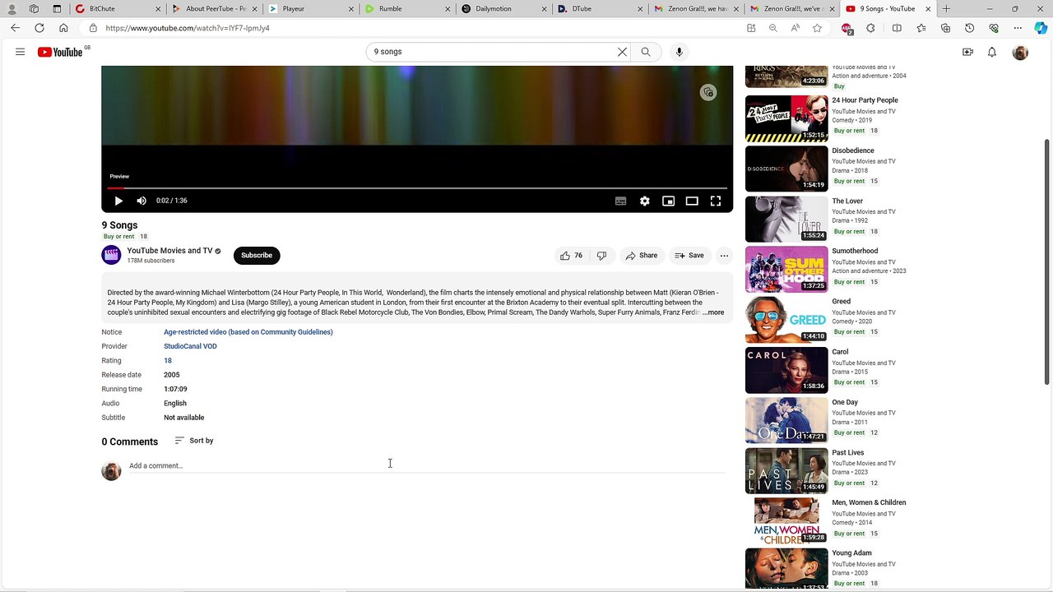Open video player settings gear
Screen dimensions: 1053x592
pos(645,201)
